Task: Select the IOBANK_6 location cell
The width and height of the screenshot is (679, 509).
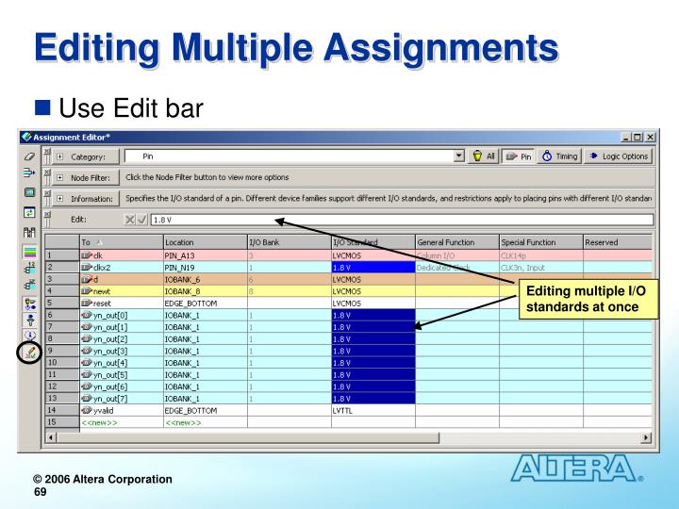Action: 206,280
